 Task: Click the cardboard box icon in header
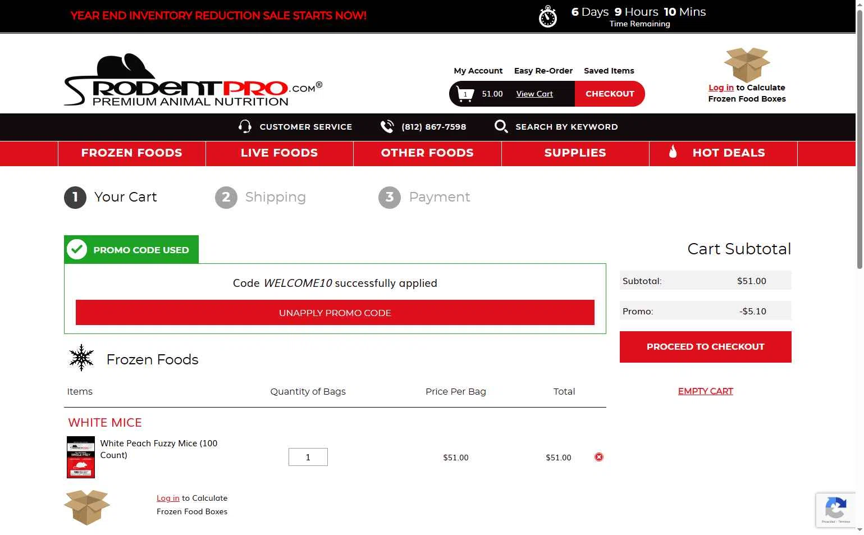point(747,65)
